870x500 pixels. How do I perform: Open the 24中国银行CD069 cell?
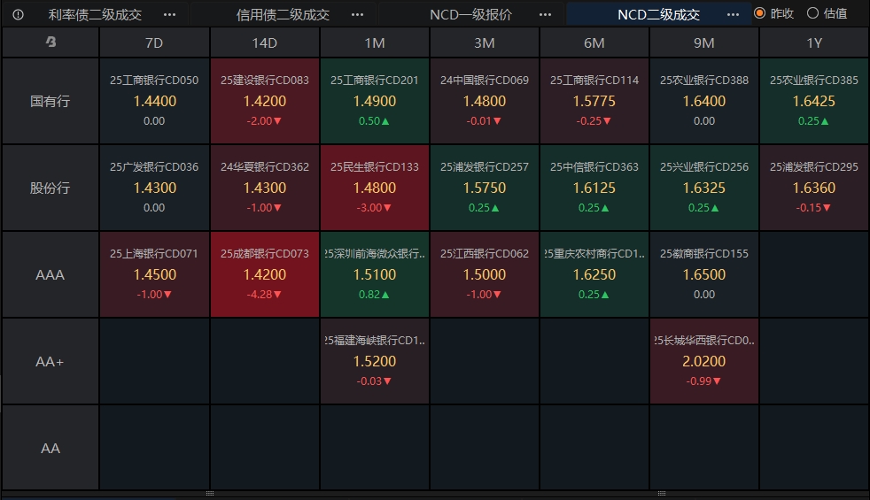[x=485, y=101]
